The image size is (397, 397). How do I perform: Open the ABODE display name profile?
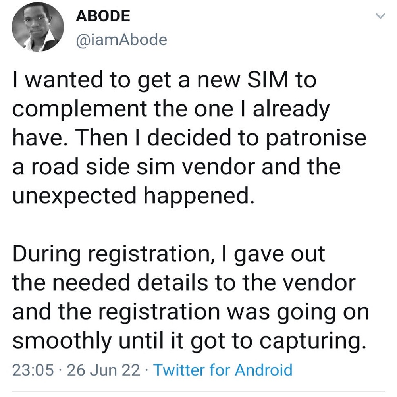tap(102, 16)
